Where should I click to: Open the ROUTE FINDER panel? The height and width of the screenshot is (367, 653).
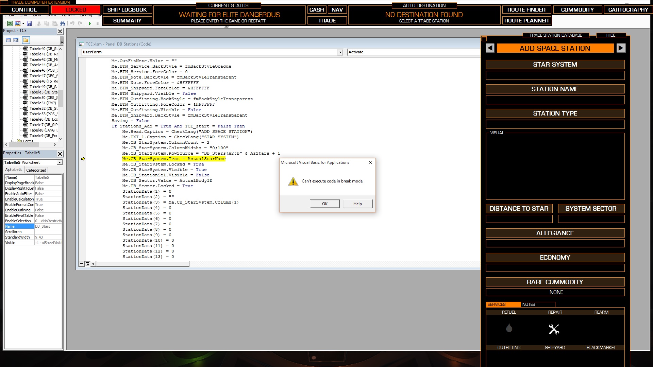click(526, 10)
